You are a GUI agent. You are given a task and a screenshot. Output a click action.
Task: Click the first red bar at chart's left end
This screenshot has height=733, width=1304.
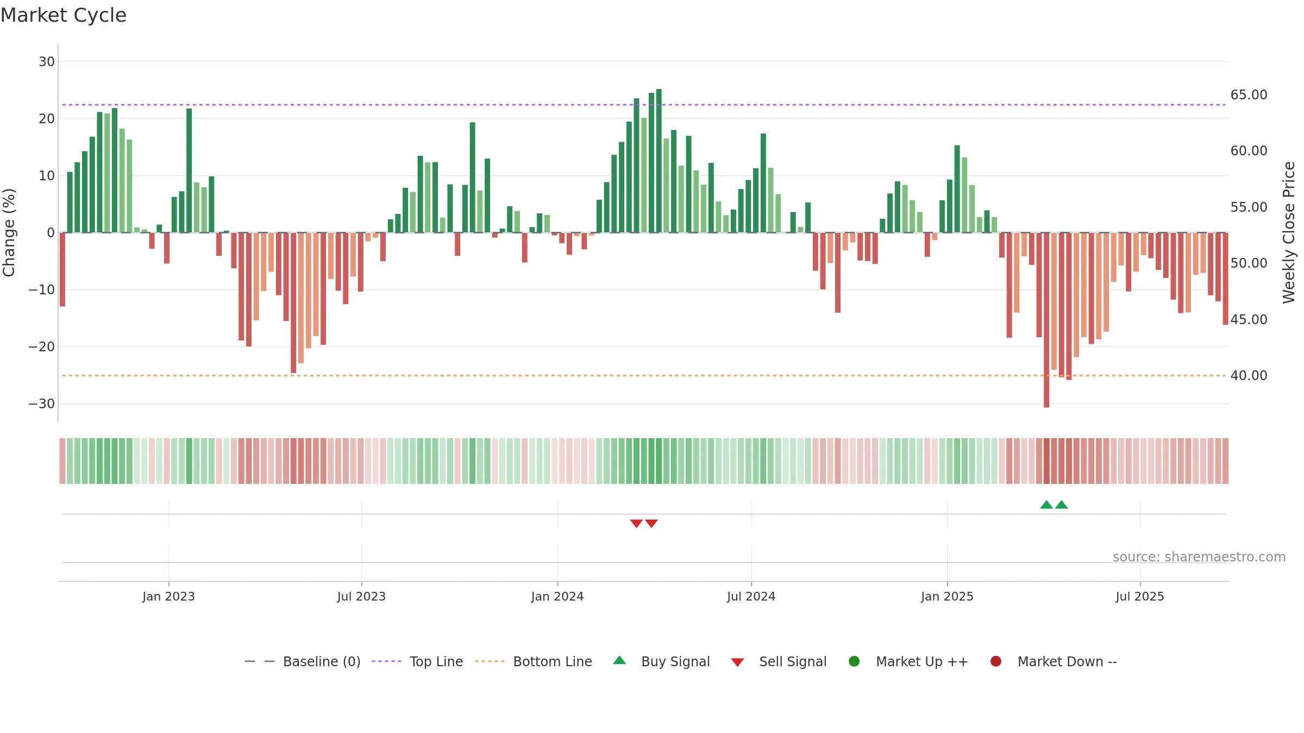pos(62,269)
